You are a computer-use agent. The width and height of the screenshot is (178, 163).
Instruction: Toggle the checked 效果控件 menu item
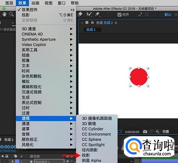[46, 10]
